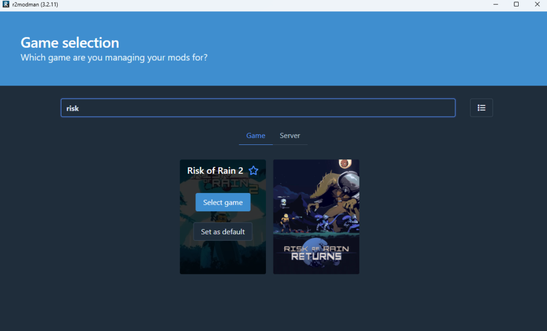
Task: Click the "Which game are you managing" subtitle
Action: 114,57
